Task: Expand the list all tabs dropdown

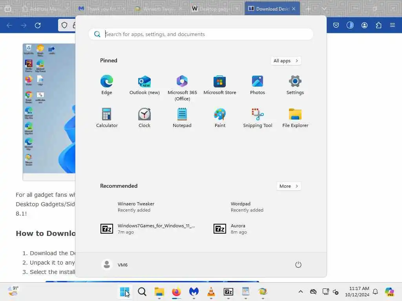Action: coord(324,9)
